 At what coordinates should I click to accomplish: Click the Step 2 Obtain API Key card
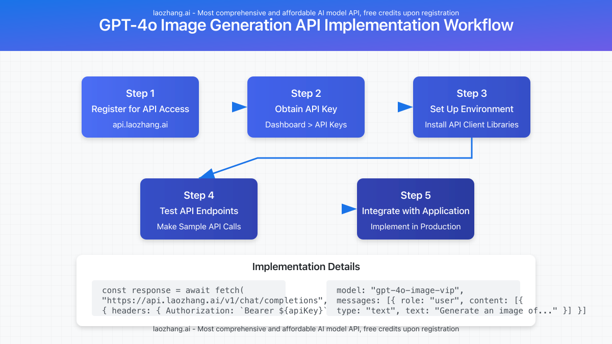[x=306, y=107]
